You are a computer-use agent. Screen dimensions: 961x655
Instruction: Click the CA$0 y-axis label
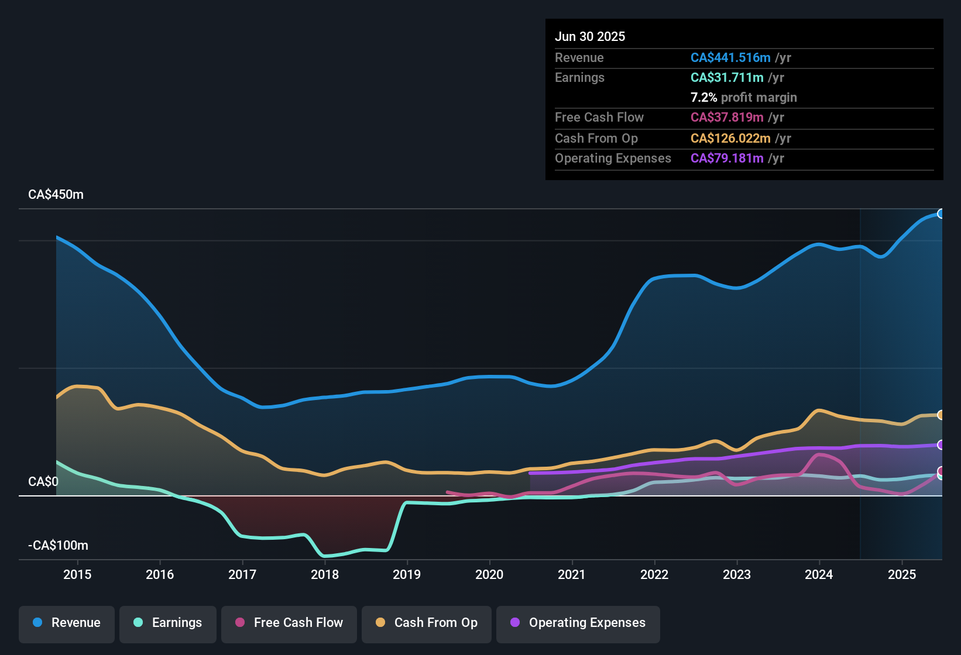pos(43,481)
